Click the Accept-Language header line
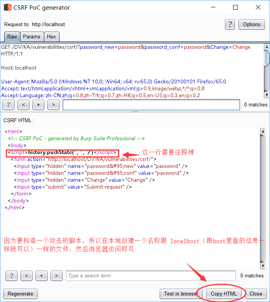 point(100,96)
